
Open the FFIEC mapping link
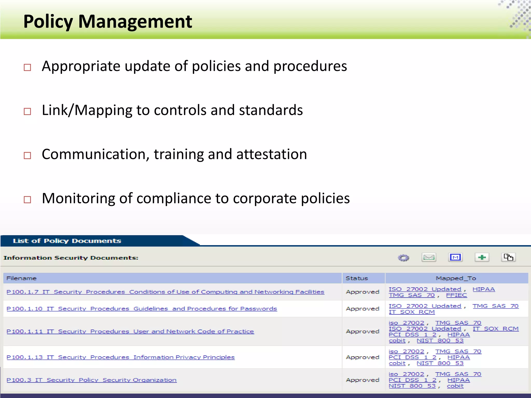(456, 295)
